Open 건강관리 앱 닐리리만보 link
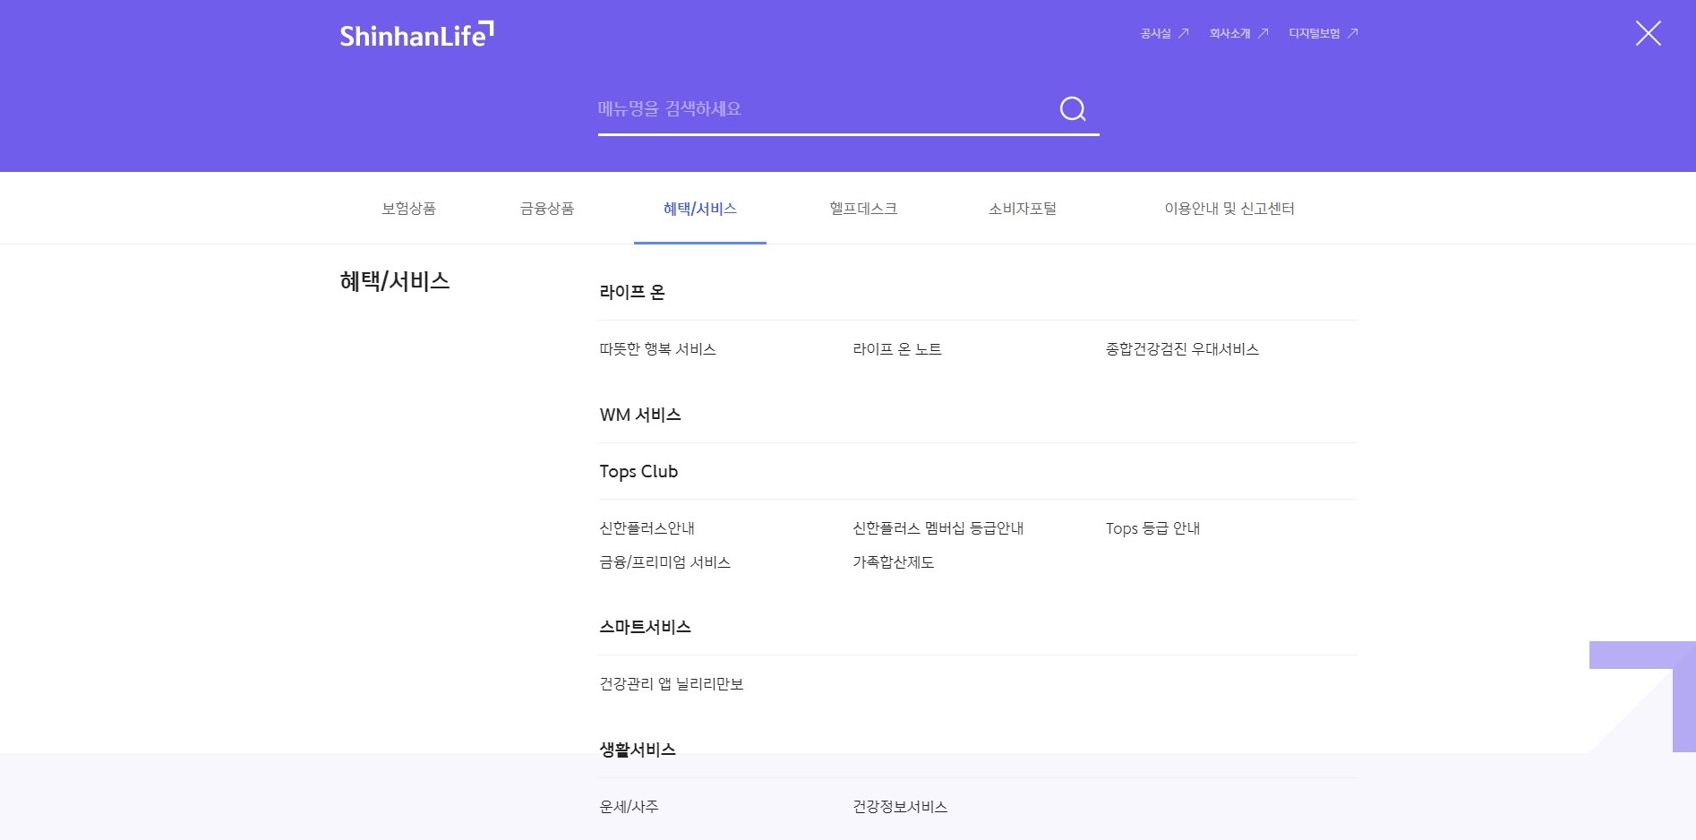1696x840 pixels. 671,684
